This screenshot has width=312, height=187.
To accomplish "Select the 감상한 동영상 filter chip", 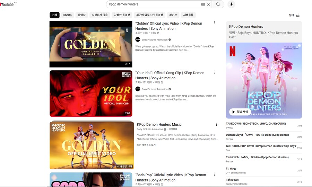I will click(x=122, y=15).
